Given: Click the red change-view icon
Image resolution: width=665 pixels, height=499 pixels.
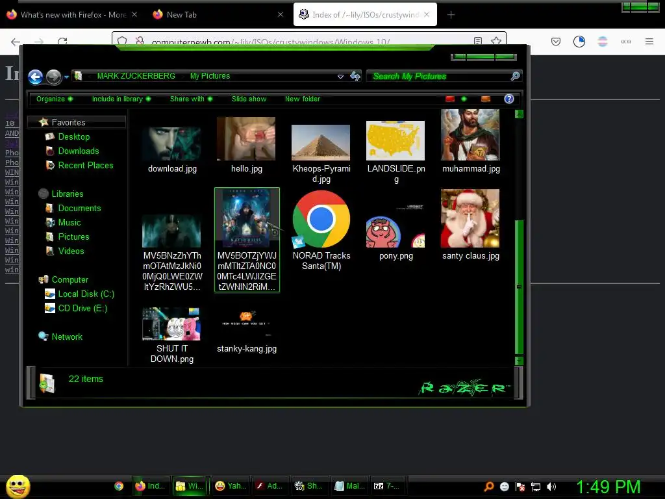Looking at the screenshot, I should tap(450, 99).
